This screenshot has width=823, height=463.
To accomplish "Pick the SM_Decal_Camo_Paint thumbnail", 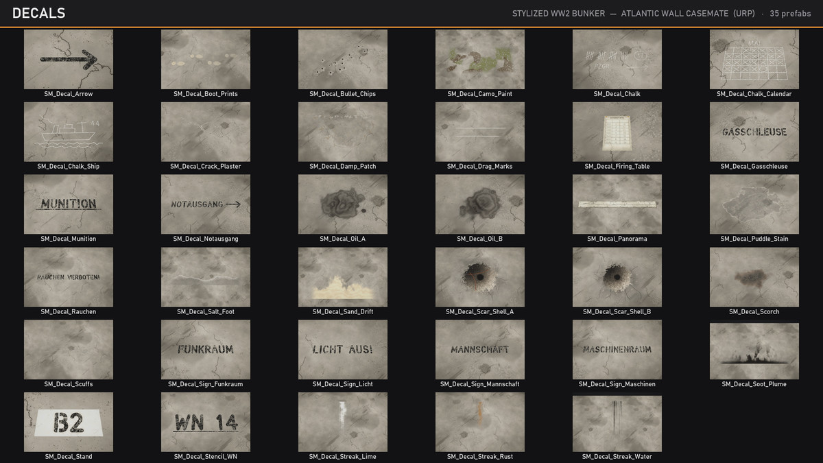I will 480,59.
